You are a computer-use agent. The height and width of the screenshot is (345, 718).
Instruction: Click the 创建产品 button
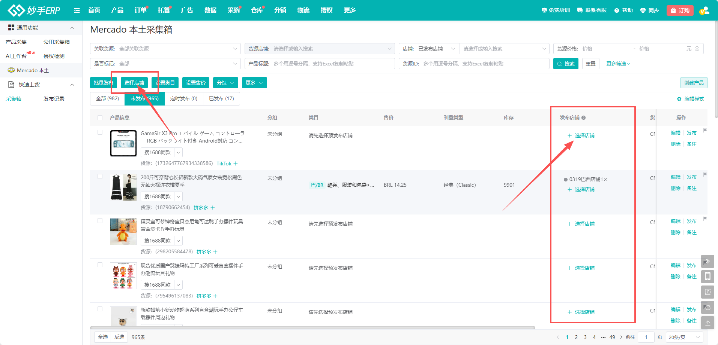click(x=693, y=82)
